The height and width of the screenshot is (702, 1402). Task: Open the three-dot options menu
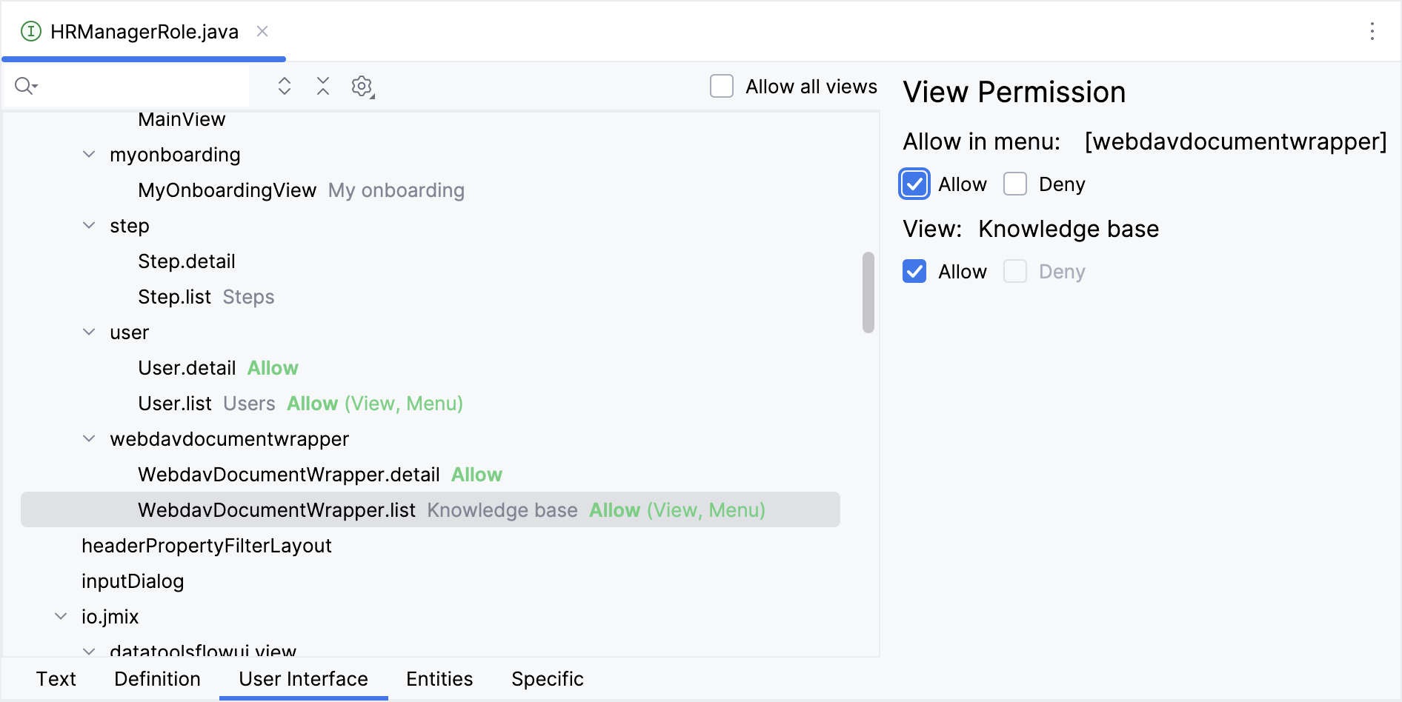pos(1372,31)
